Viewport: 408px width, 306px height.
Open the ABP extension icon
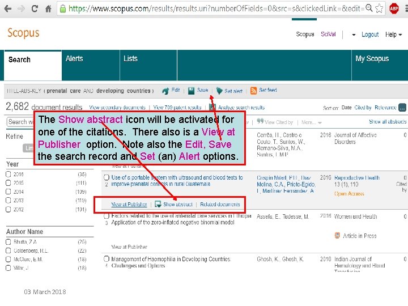pos(394,8)
